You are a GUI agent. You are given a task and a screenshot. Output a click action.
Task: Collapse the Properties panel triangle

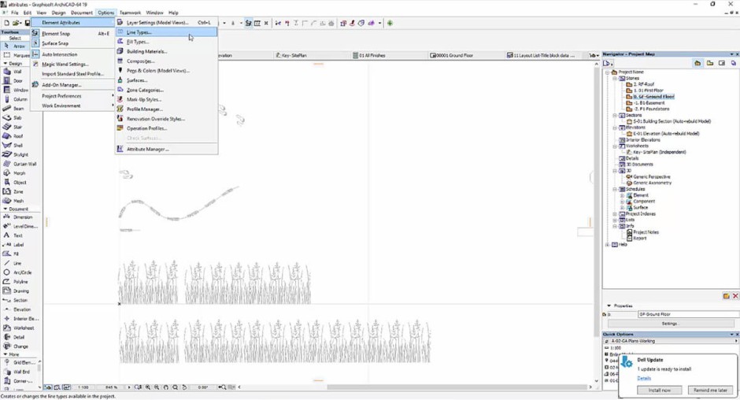pyautogui.click(x=609, y=306)
